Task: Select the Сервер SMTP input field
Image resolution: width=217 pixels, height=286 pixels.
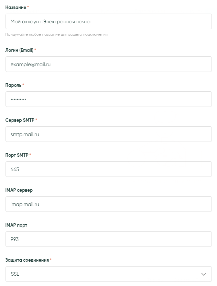Action: pos(108,134)
